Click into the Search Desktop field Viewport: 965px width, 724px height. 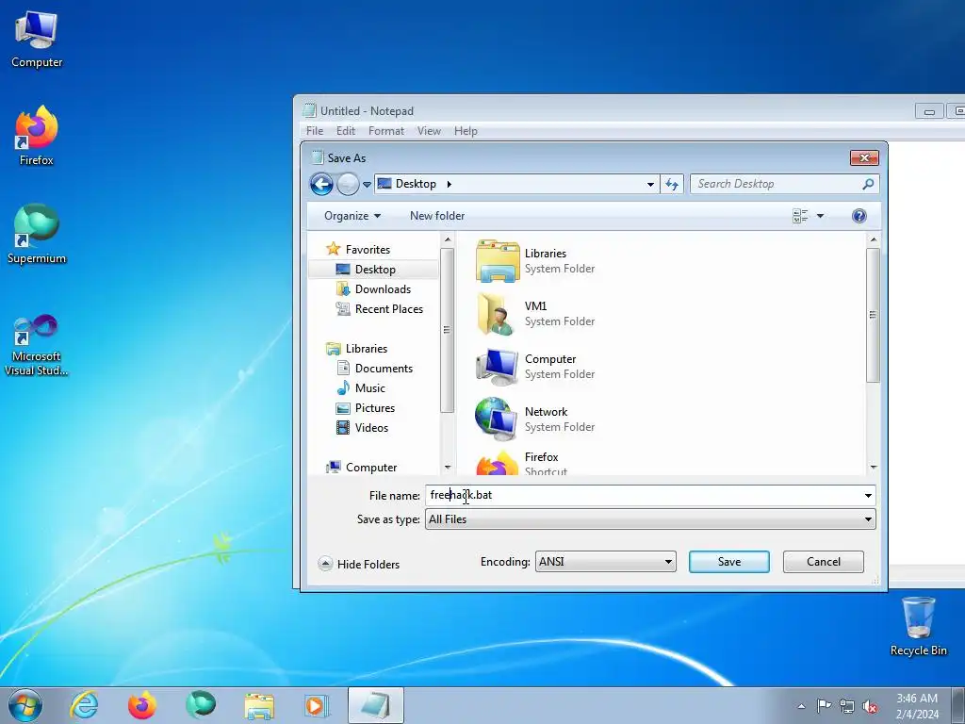click(777, 184)
